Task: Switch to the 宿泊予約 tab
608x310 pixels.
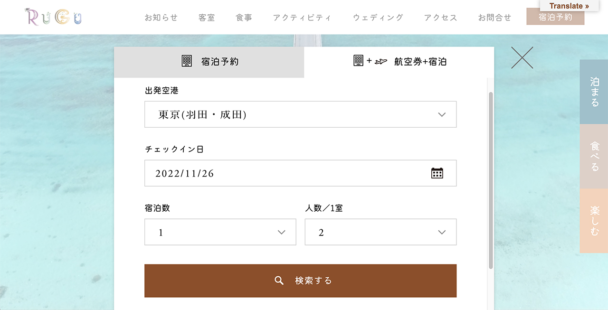Action: 209,62
